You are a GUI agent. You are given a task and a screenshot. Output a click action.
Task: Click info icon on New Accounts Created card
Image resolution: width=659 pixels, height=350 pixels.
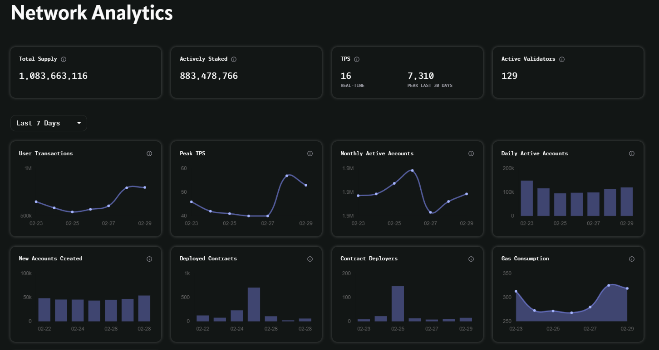pyautogui.click(x=149, y=259)
